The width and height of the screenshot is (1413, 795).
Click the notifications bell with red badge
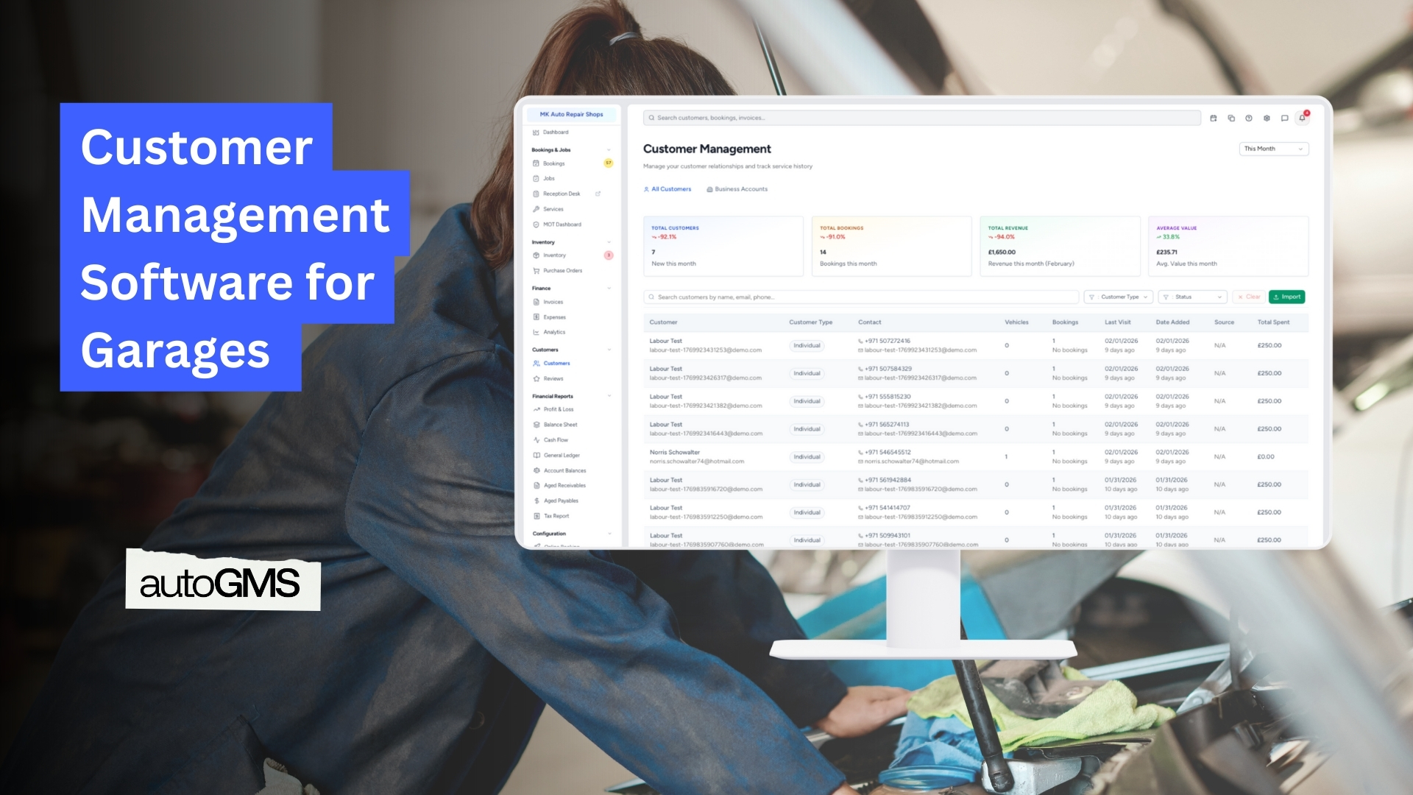1303,118
